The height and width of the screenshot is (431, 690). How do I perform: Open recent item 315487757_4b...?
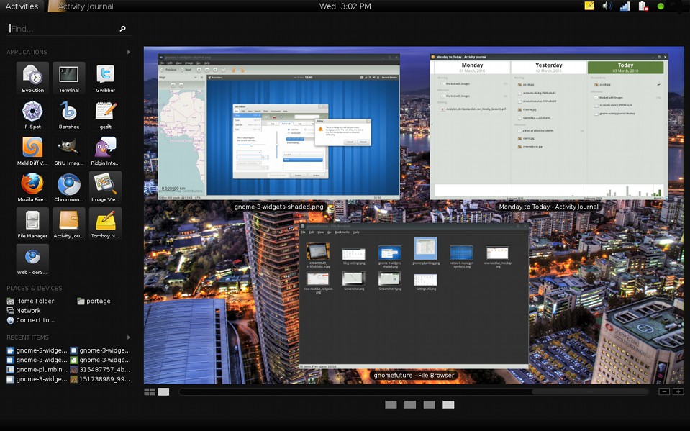(100, 369)
